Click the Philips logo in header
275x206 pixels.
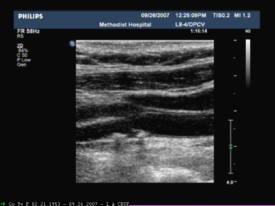(30, 16)
